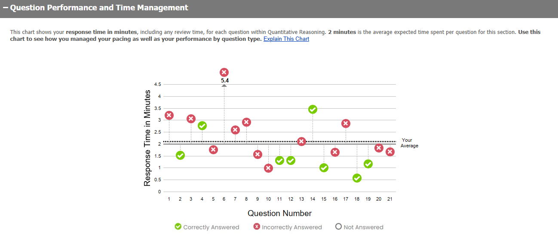Select the correct marker for question 11
The height and width of the screenshot is (238, 558).
(x=279, y=160)
